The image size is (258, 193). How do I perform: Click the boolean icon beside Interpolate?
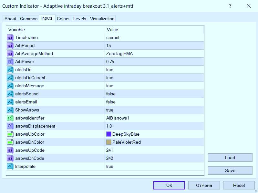[x=10, y=167]
